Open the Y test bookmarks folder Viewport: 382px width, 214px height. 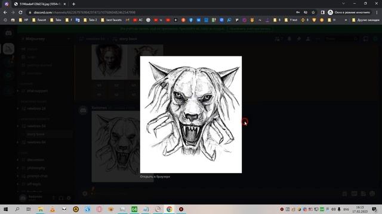(291, 20)
